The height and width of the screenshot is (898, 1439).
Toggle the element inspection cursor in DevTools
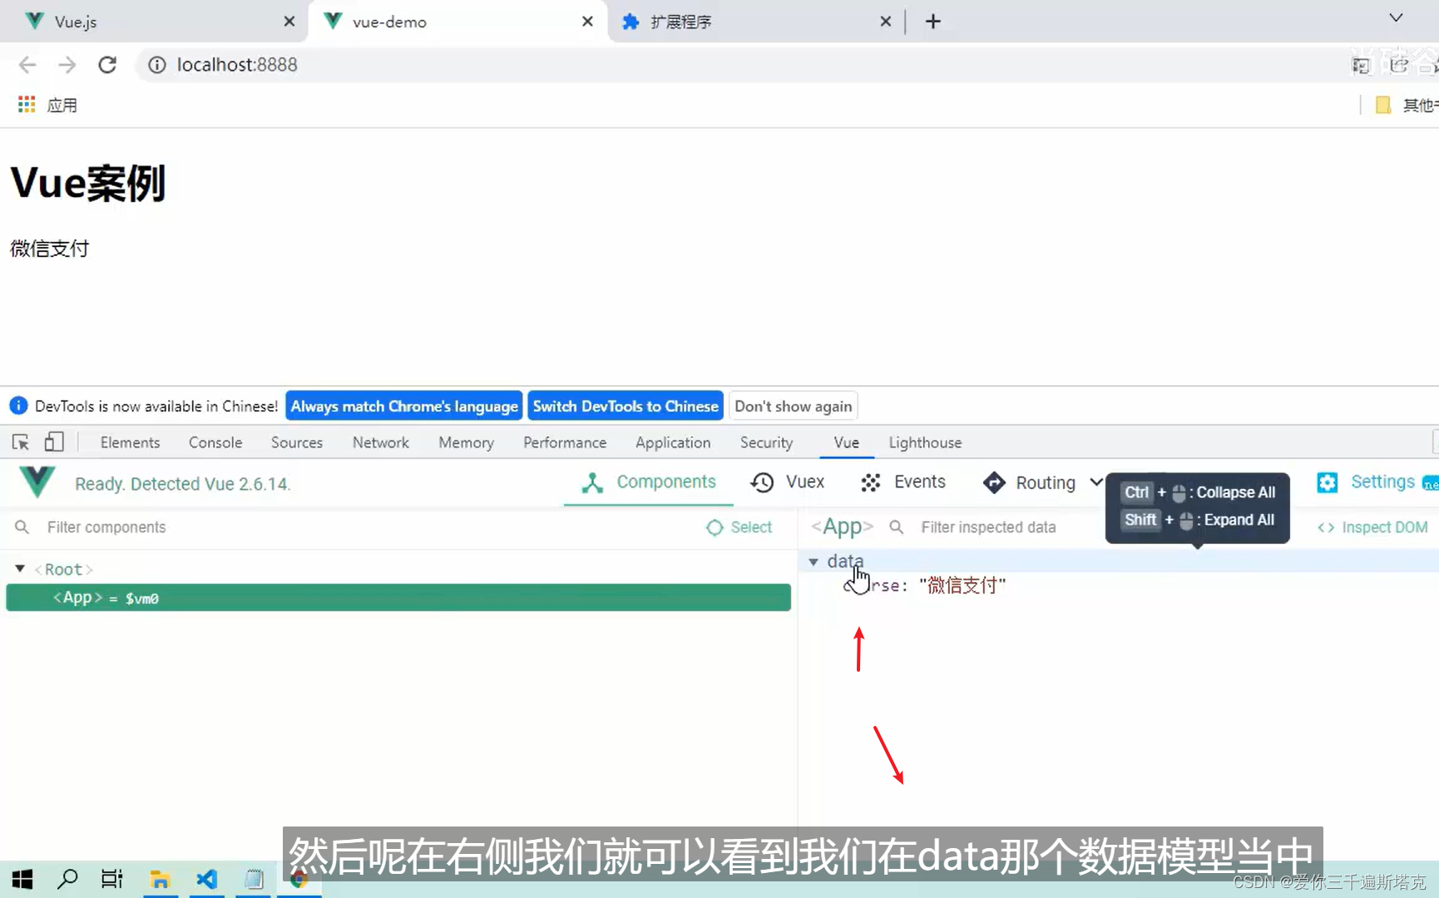(19, 442)
